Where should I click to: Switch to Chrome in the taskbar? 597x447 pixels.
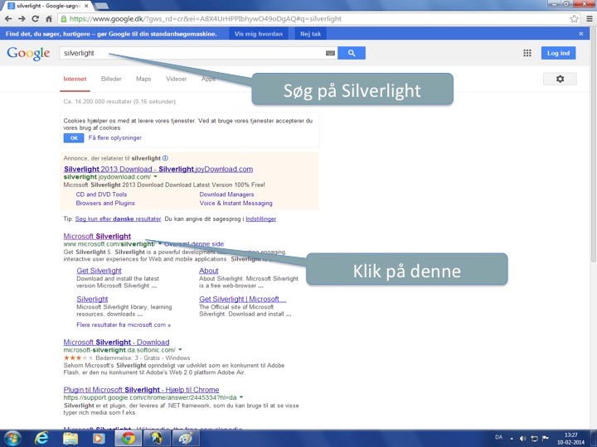(129, 438)
